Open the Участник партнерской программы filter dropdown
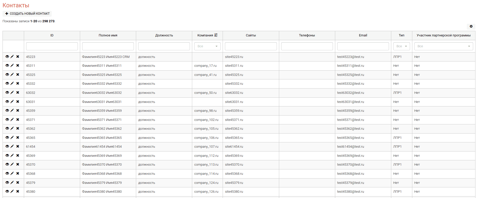Image resolution: width=479 pixels, height=198 pixels. 443,46
